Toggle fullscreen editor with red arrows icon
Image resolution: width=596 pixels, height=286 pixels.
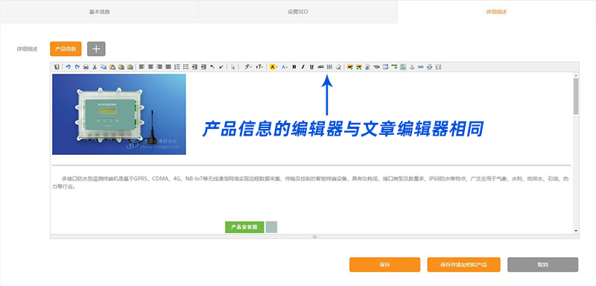pos(438,67)
